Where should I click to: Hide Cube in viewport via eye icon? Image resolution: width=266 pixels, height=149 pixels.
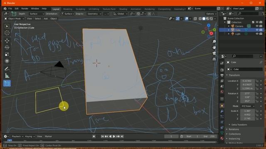point(257,30)
